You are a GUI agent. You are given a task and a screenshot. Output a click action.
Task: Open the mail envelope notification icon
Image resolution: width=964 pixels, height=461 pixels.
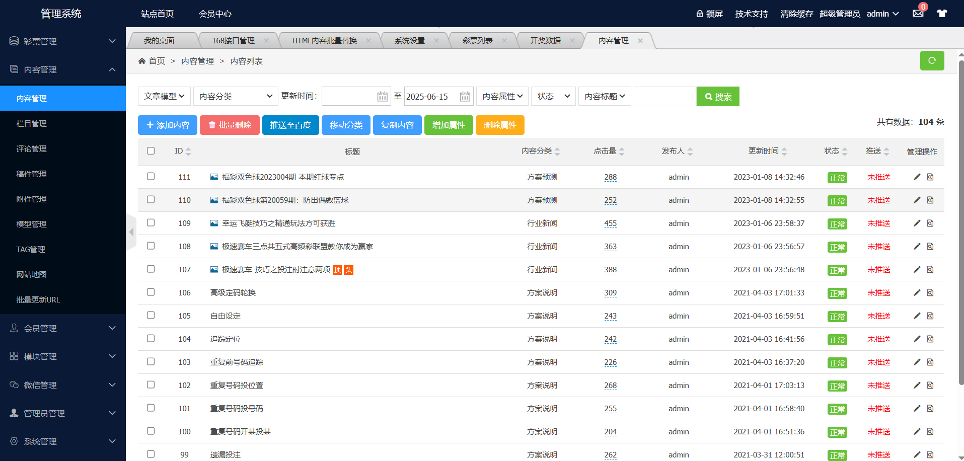[x=918, y=14]
